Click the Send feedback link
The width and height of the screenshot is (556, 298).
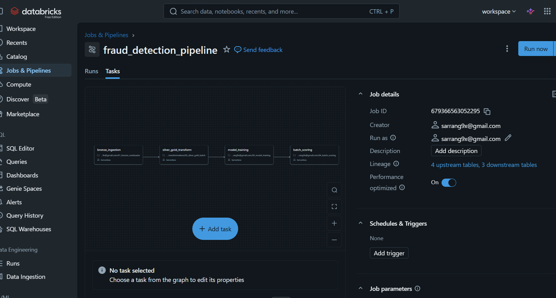tap(263, 50)
